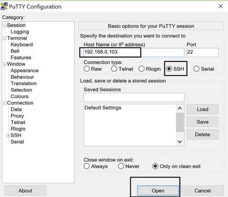The image size is (228, 197).
Task: Save the current session
Action: (203, 122)
